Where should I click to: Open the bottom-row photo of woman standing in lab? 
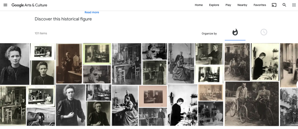coord(153,117)
